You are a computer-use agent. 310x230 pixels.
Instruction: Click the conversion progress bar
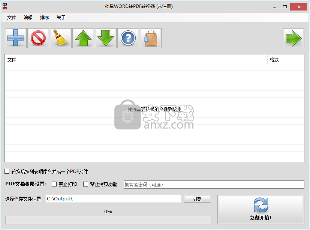108,220
